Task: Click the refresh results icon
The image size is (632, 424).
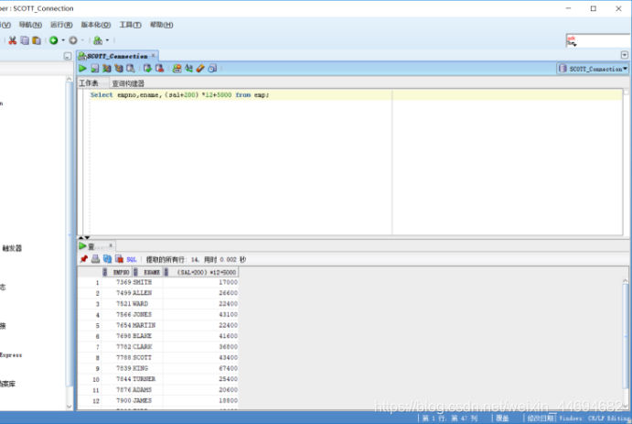Action: [107, 259]
